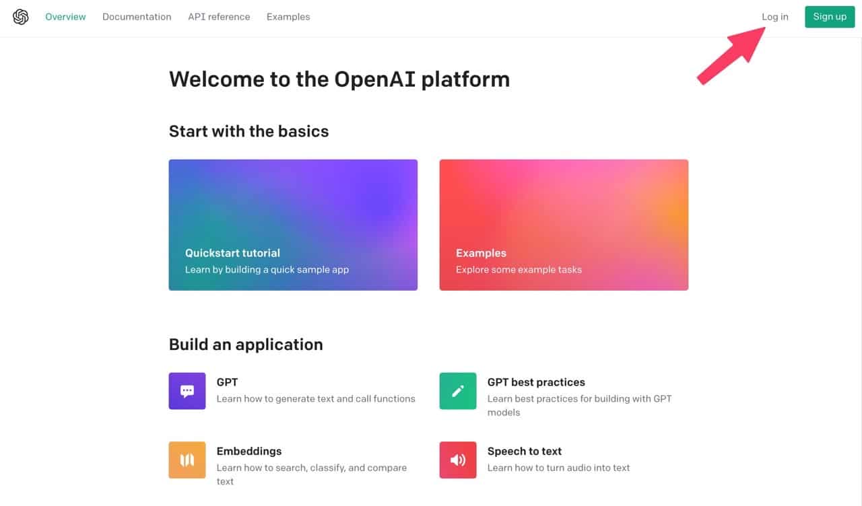862x506 pixels.
Task: Click 'Learn by building a quick sample app'
Action: [267, 270]
